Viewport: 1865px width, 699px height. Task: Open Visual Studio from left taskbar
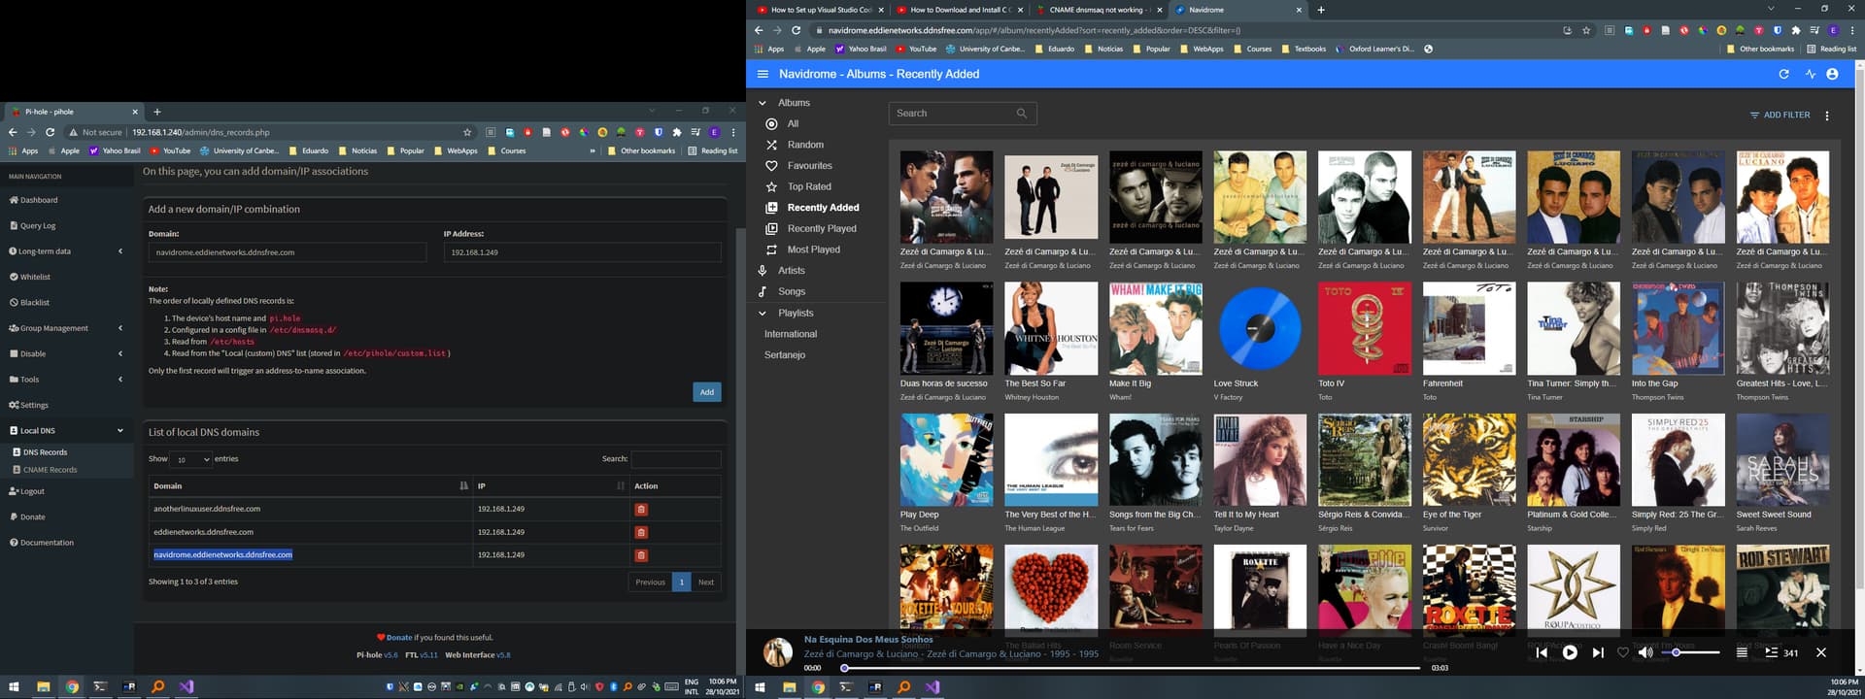[x=186, y=686]
